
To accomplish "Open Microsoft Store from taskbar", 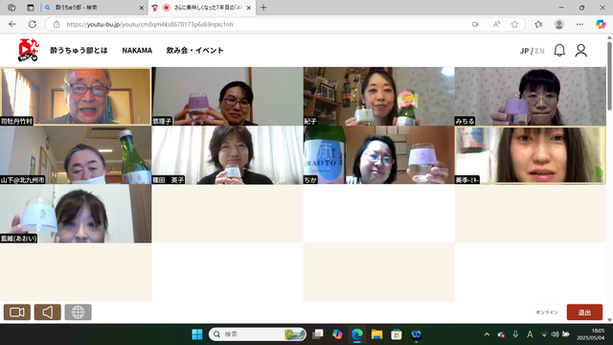I will tap(397, 334).
